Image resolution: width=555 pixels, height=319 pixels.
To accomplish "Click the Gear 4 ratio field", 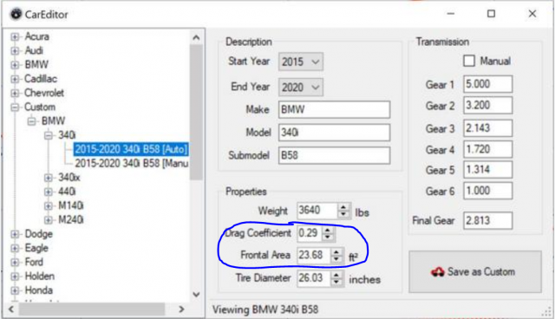I will coord(487,149).
